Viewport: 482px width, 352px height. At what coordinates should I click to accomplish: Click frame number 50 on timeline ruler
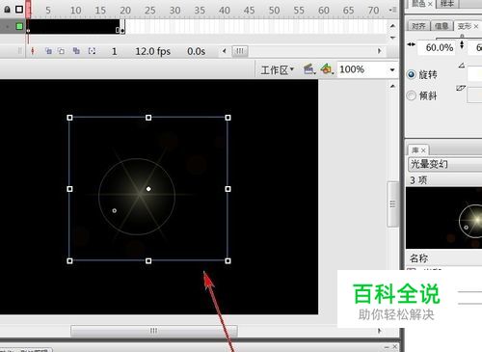click(x=274, y=11)
